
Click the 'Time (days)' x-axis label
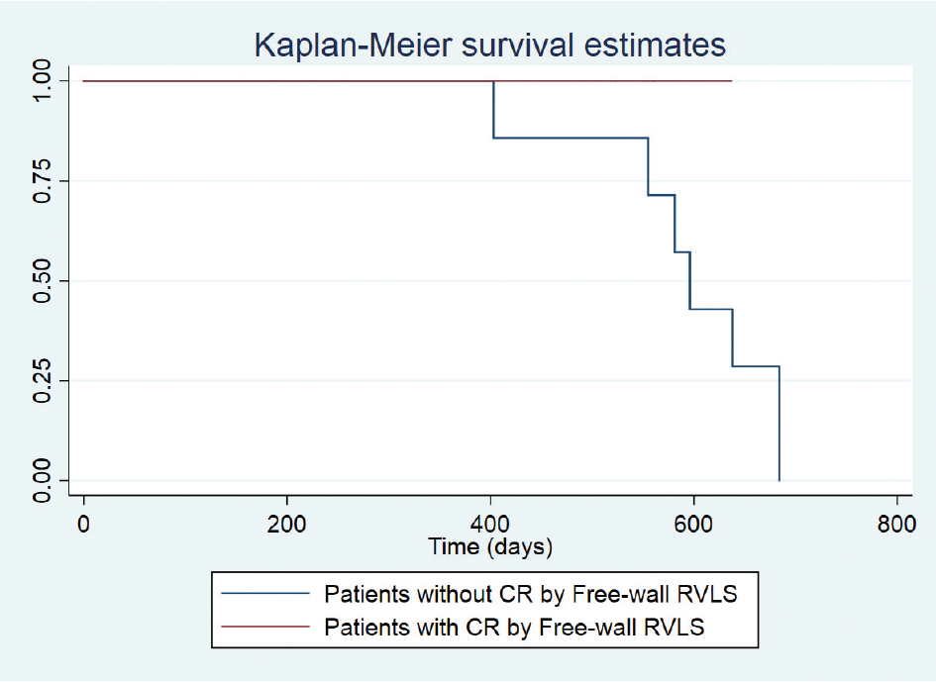click(490, 546)
